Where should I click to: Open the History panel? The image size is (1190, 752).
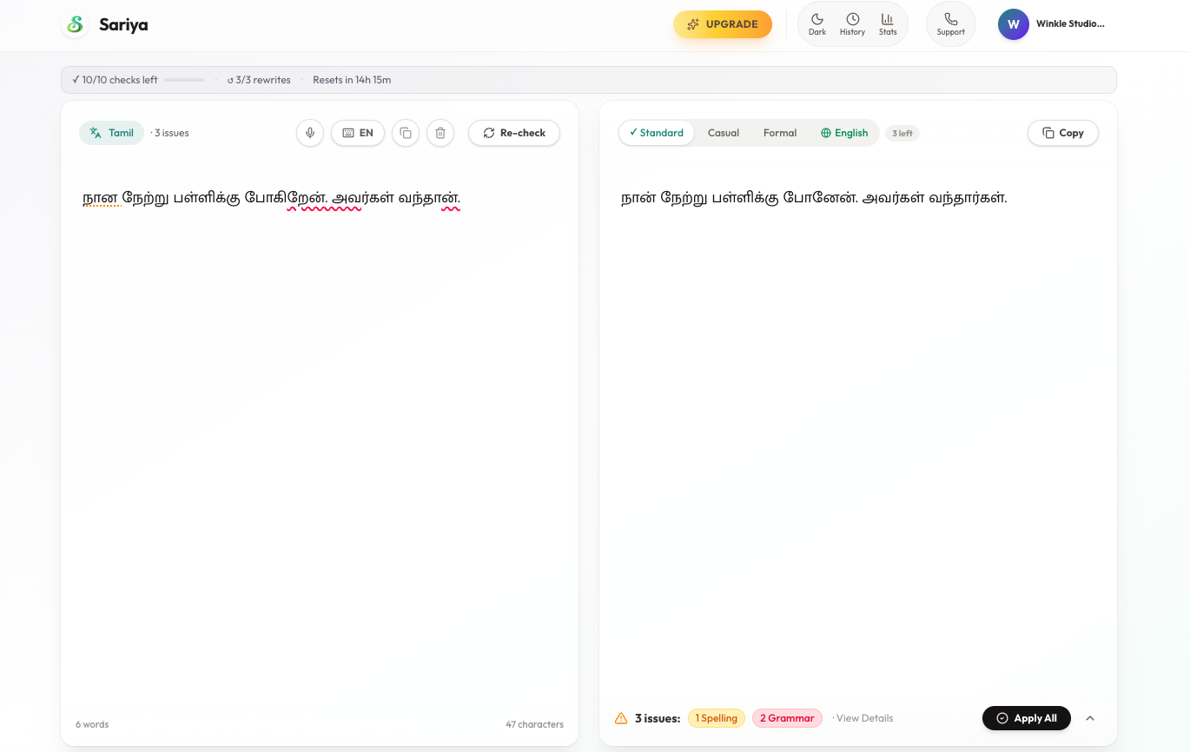(x=852, y=24)
